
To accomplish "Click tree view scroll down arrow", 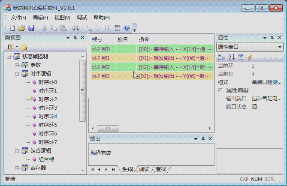I will tap(83, 170).
